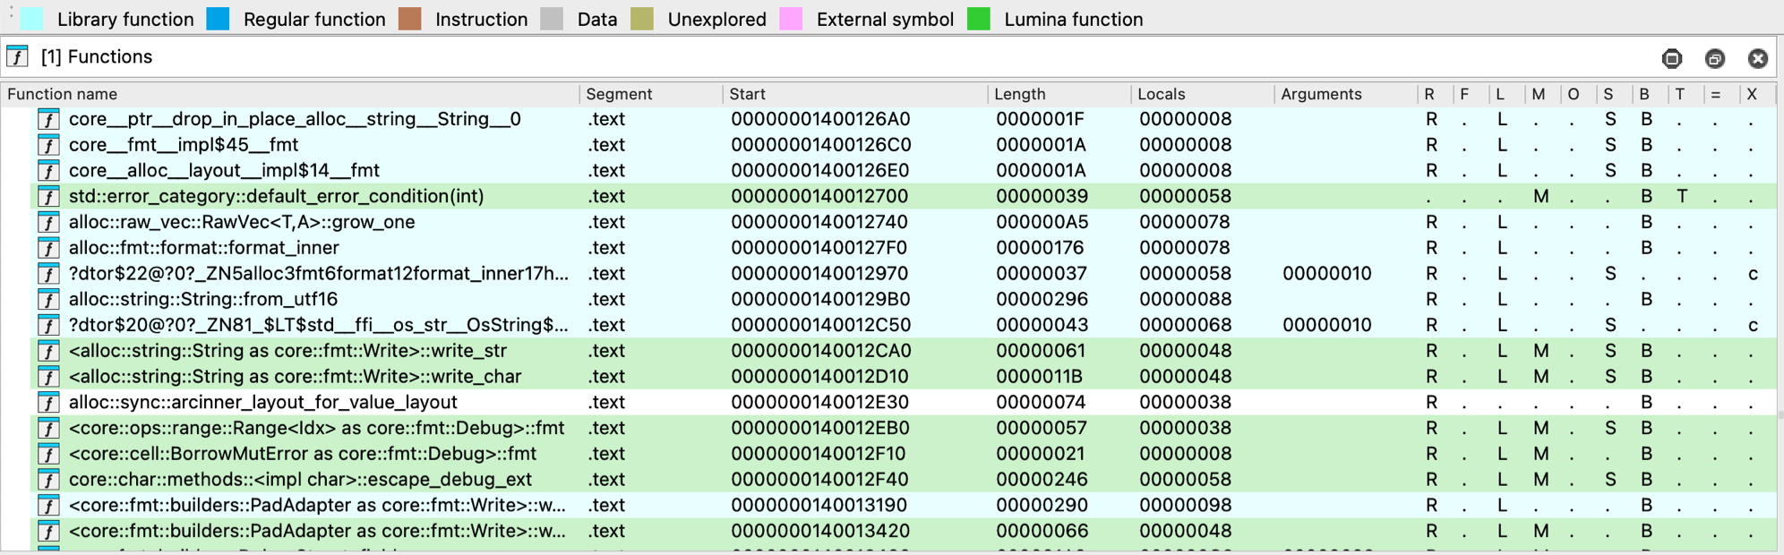Select function core__fmt__impl$45__fmt

(x=184, y=145)
